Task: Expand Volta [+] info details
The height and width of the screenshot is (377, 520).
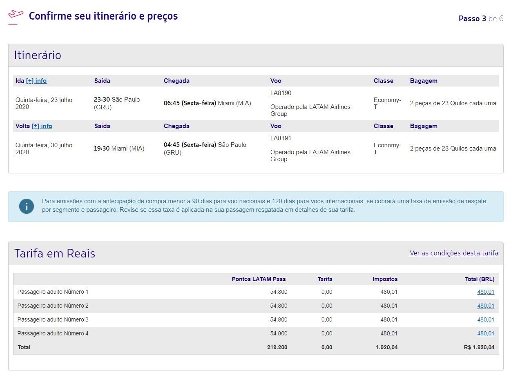Action: (42, 126)
